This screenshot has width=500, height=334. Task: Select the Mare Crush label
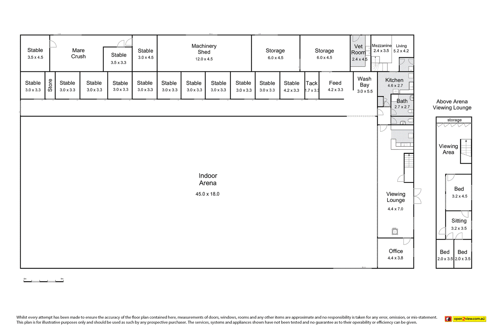pos(78,53)
